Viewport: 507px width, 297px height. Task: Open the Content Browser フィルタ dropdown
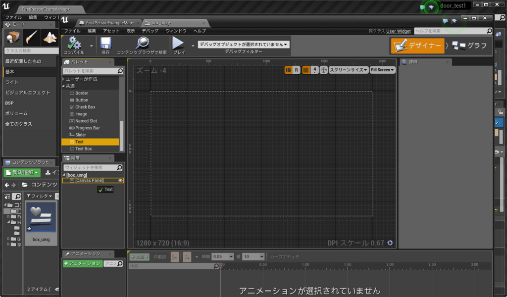coord(39,196)
